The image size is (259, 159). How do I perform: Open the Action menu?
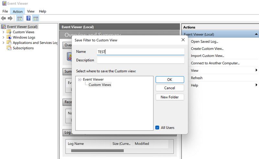point(17,11)
